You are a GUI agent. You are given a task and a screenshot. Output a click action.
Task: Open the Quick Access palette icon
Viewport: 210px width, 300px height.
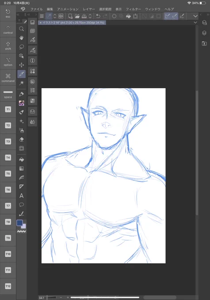pos(32,22)
